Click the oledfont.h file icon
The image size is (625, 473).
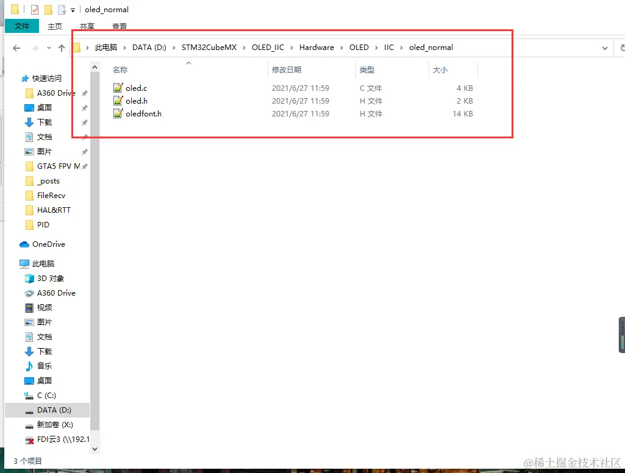(x=118, y=113)
